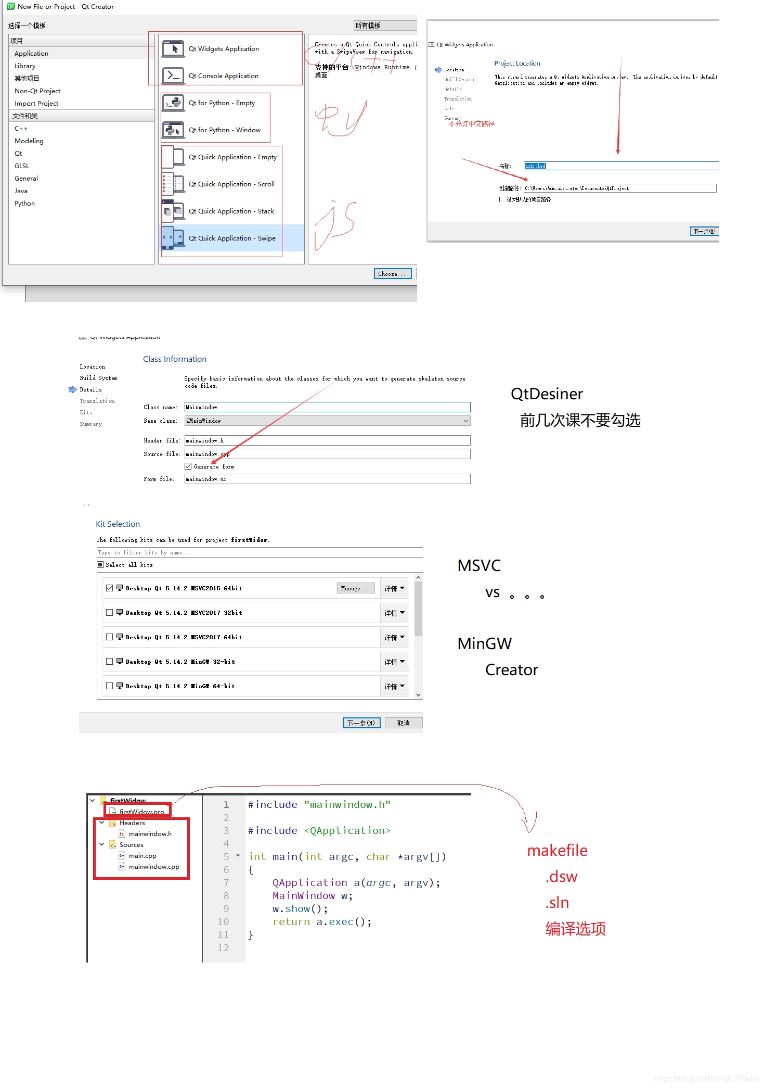764x1088 pixels.
Task: Expand details for the MSVC2017 64bit kit
Action: pyautogui.click(x=395, y=637)
